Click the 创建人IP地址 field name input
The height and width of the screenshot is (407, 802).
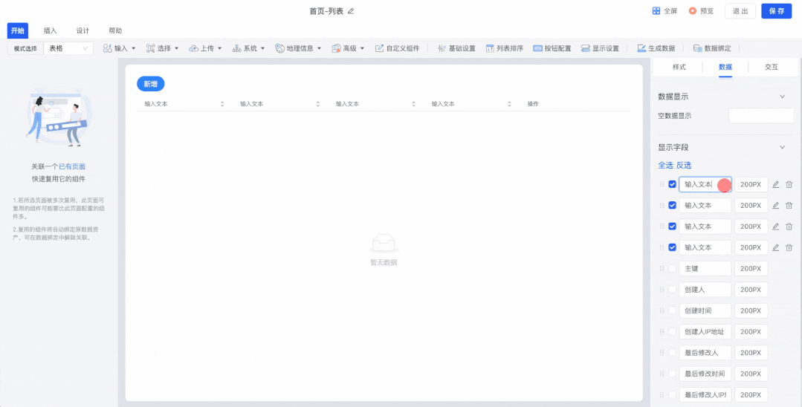click(x=705, y=331)
